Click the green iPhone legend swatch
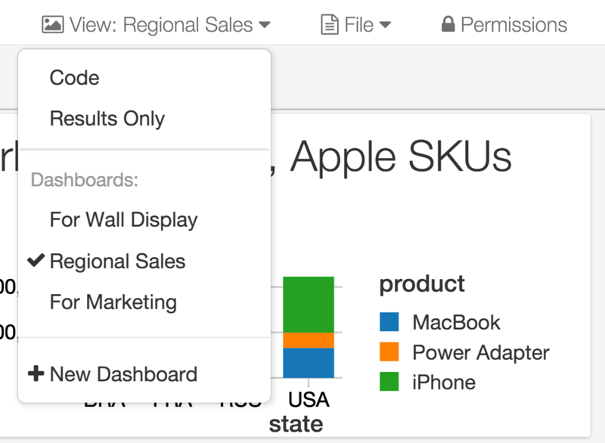 (x=389, y=381)
